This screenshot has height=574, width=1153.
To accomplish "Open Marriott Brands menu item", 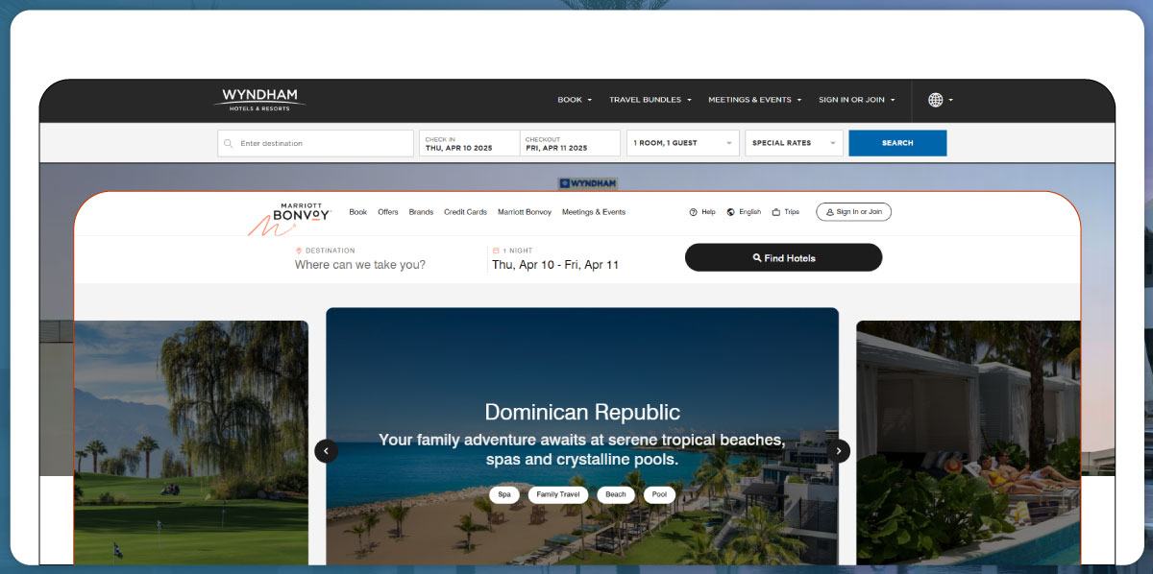I will [x=421, y=212].
